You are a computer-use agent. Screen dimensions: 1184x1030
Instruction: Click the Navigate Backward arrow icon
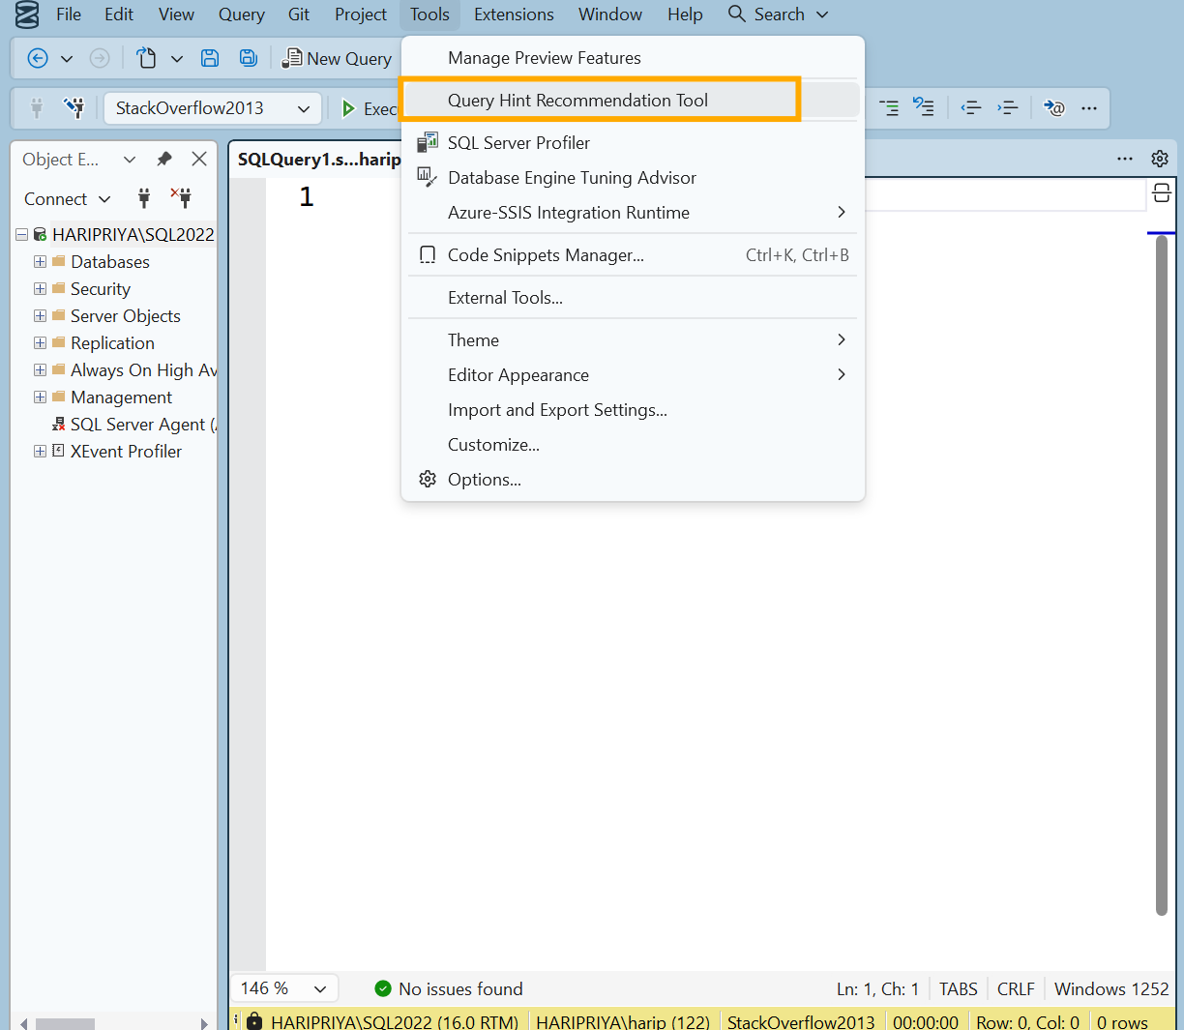click(x=38, y=58)
